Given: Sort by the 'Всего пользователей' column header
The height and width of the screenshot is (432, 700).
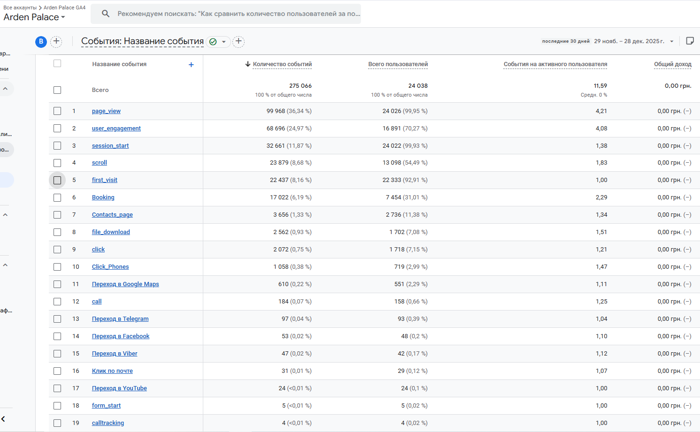Looking at the screenshot, I should 398,64.
